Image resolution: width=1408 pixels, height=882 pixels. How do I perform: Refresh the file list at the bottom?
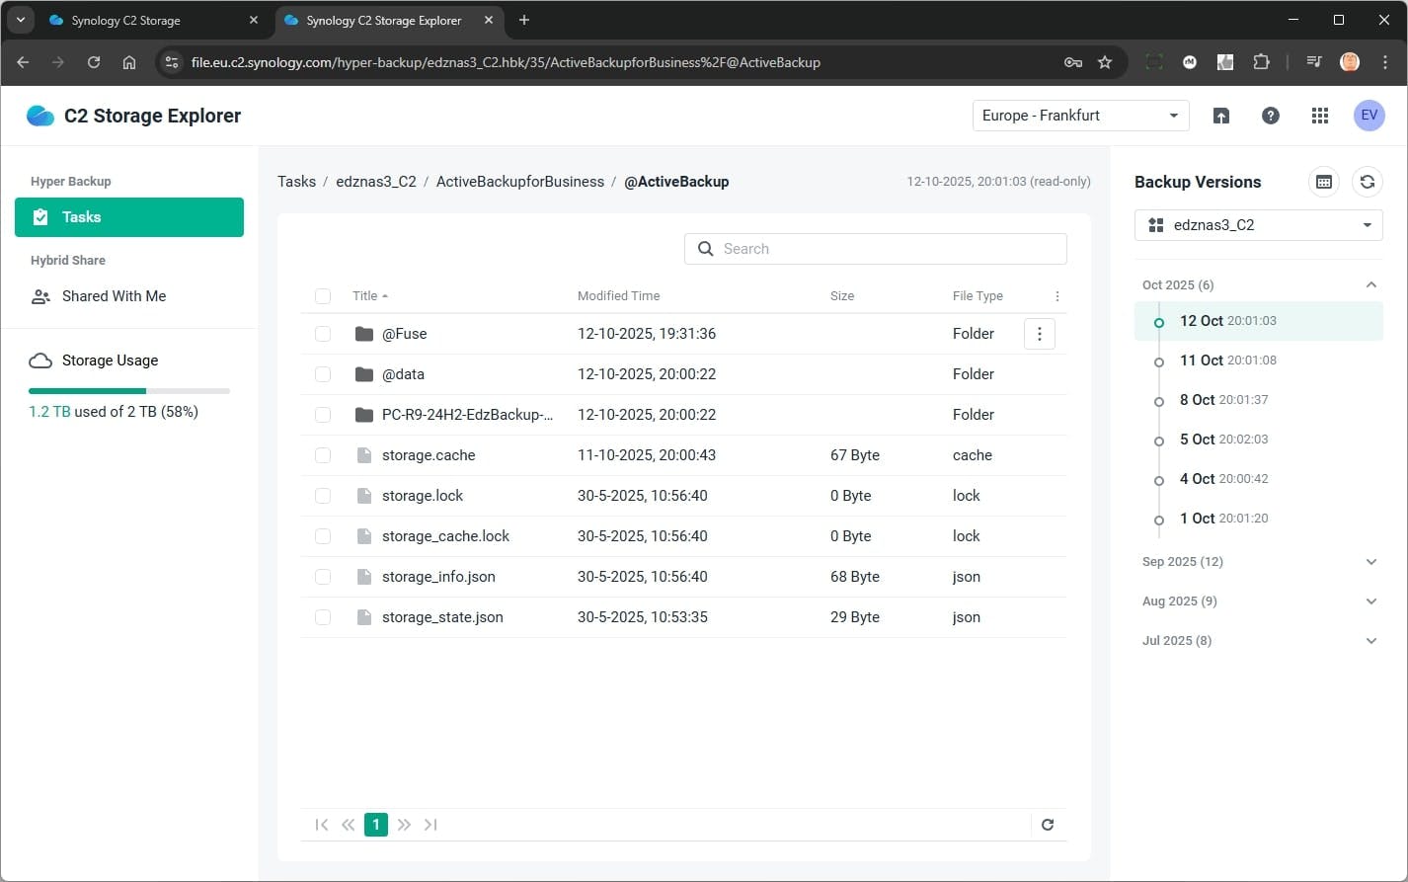point(1048,825)
